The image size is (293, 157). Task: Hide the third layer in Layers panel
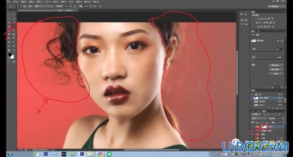(x=252, y=134)
